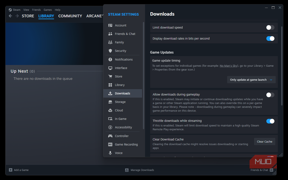Switch to the LIBRARY tab

pyautogui.click(x=46, y=16)
